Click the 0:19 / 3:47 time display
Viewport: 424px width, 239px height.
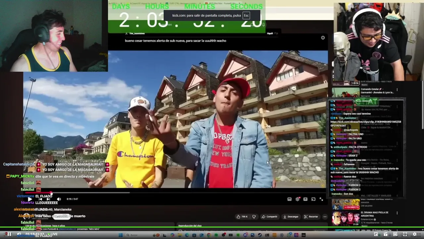72,199
